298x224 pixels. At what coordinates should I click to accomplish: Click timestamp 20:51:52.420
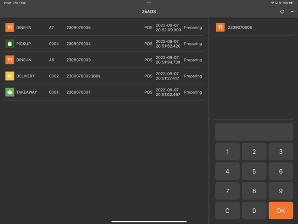coord(168,46)
